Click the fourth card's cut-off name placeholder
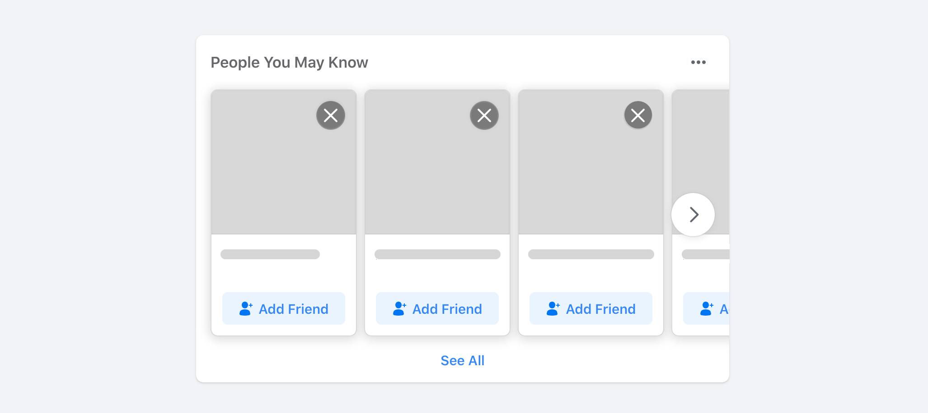928x413 pixels. 706,254
